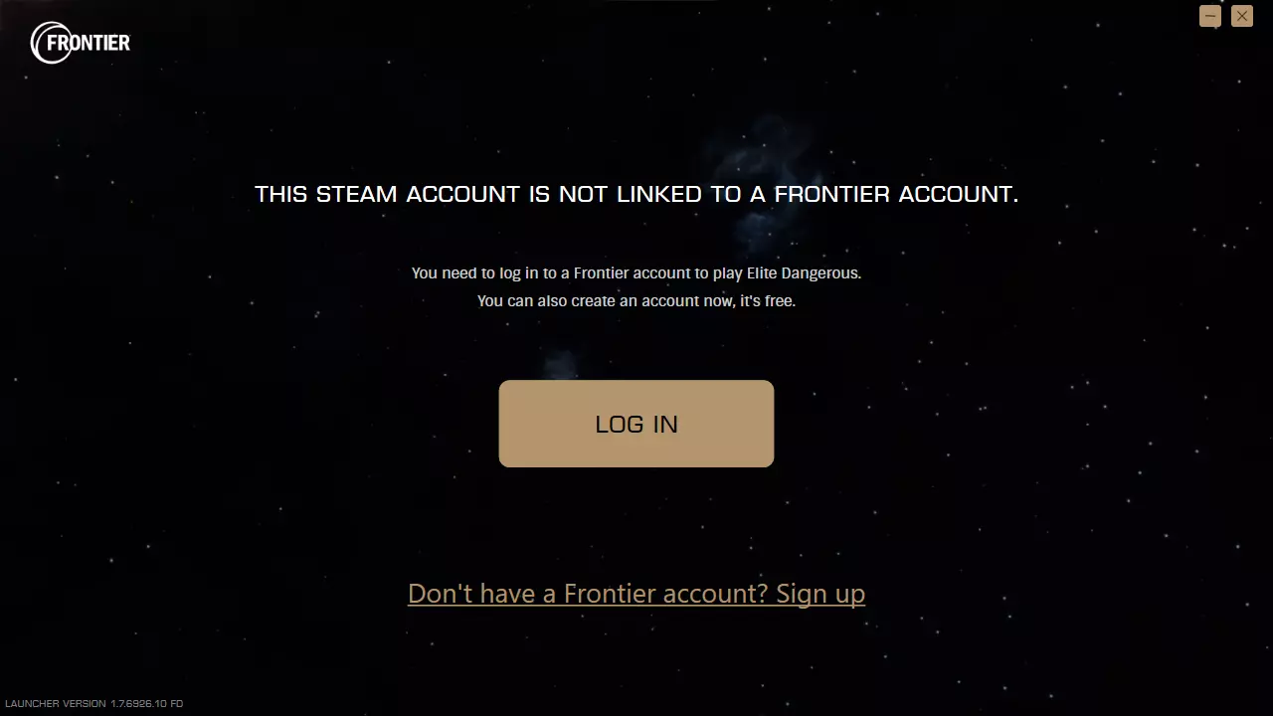This screenshot has height=716, width=1273.
Task: Click the circular swoosh in Frontier logo
Action: pos(50,43)
